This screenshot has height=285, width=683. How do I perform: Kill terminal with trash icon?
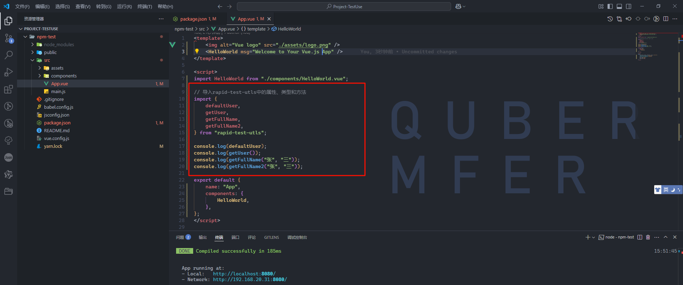[x=648, y=237]
